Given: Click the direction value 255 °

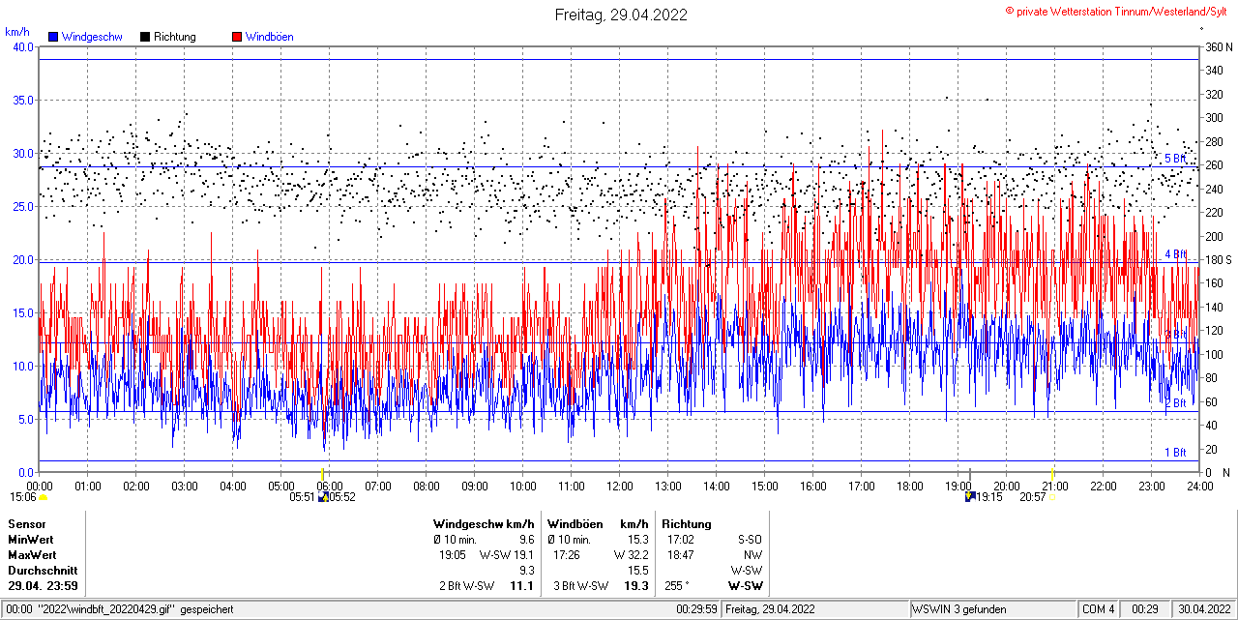Looking at the screenshot, I should pos(679,586).
